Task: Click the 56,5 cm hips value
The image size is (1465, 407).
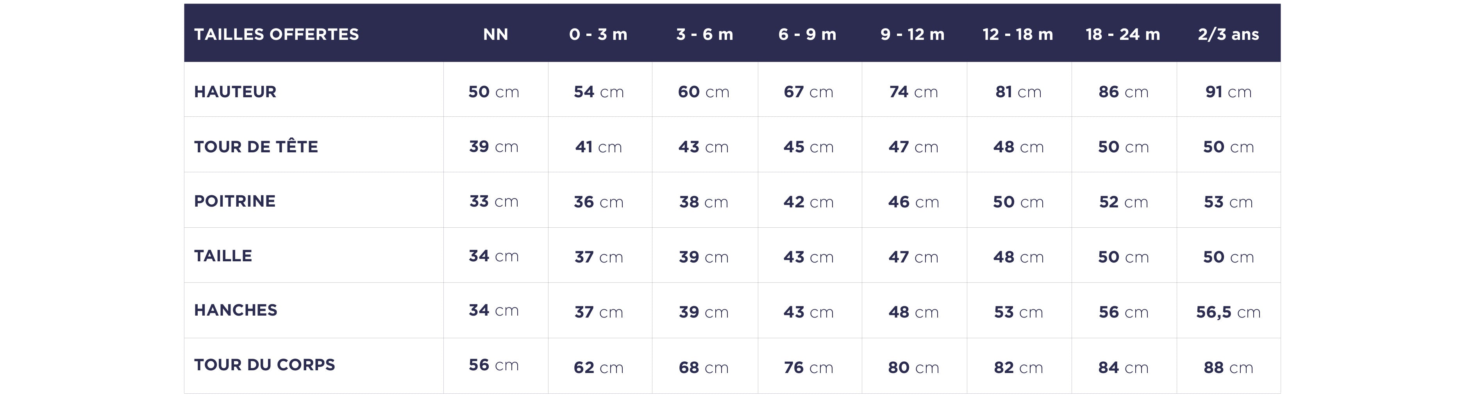Action: (x=1228, y=312)
